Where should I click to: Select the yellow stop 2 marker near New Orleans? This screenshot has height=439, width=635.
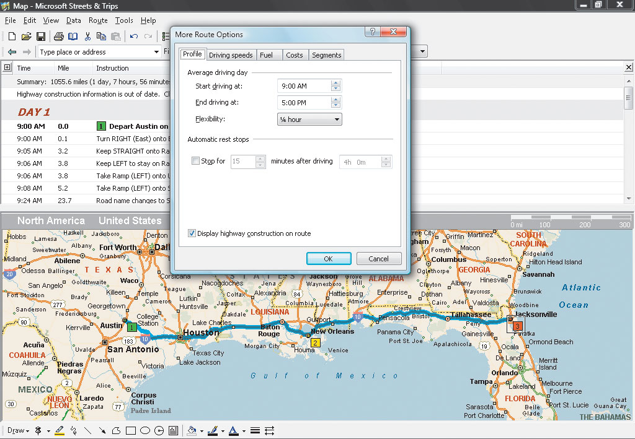coord(315,343)
